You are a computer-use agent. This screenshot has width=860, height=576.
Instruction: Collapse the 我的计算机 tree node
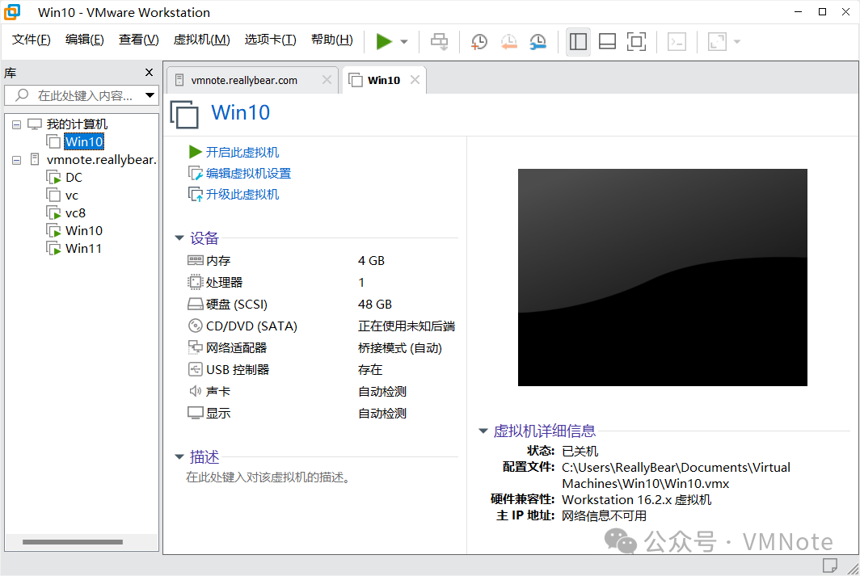click(x=16, y=125)
